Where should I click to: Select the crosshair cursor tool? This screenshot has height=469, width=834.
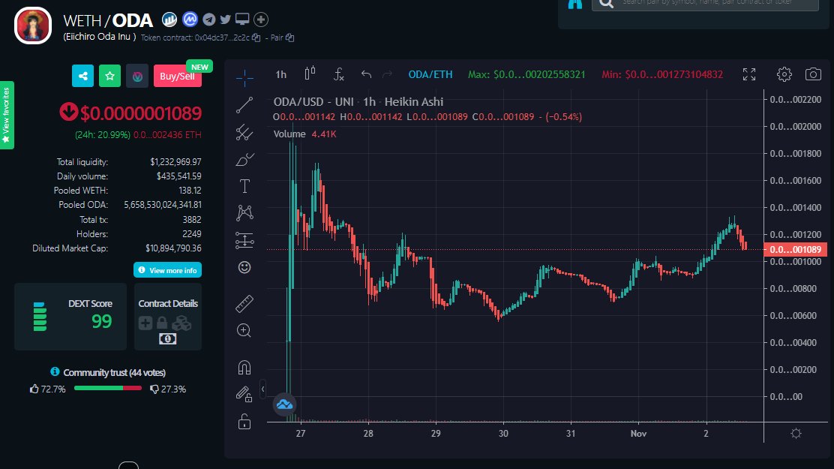pyautogui.click(x=244, y=78)
